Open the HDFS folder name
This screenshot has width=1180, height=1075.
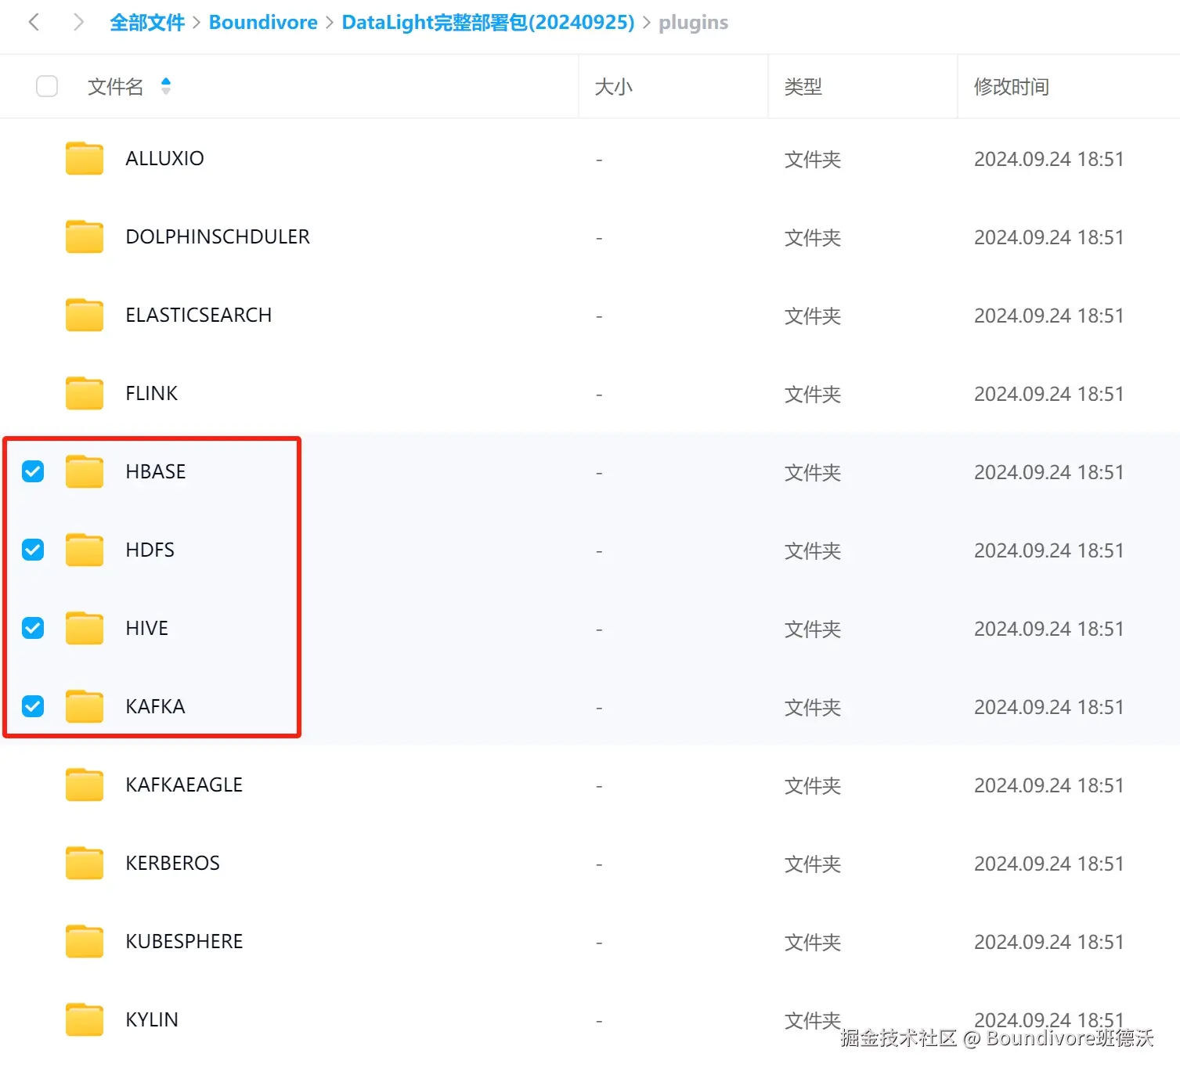(x=150, y=550)
